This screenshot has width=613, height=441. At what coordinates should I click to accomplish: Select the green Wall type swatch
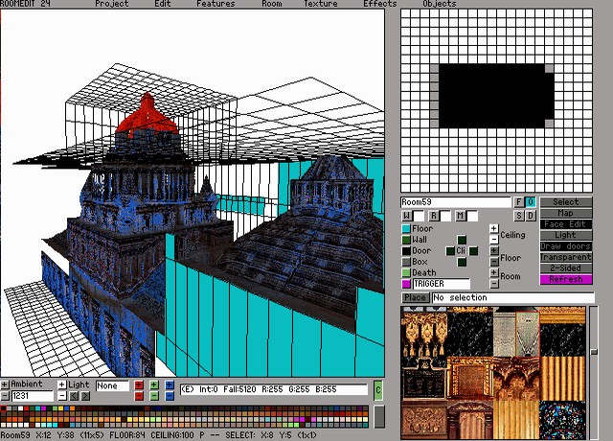406,240
